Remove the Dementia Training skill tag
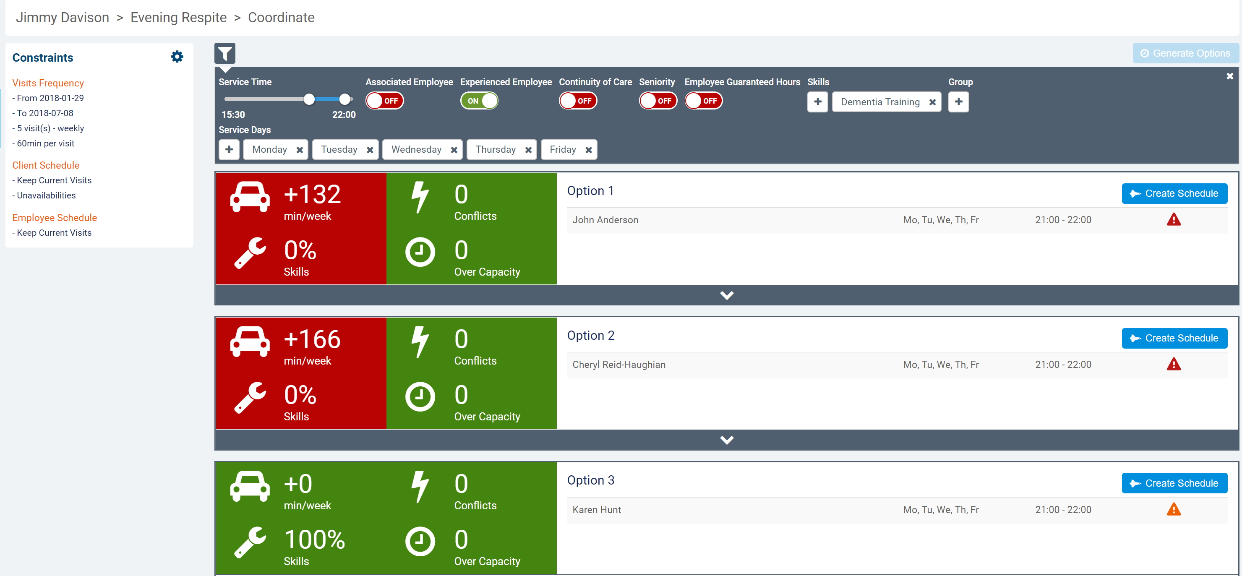This screenshot has width=1242, height=576. pos(932,102)
